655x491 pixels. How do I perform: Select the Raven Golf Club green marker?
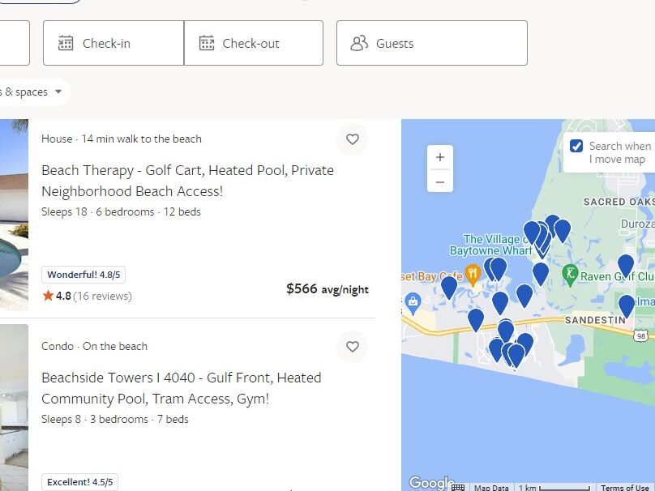570,275
